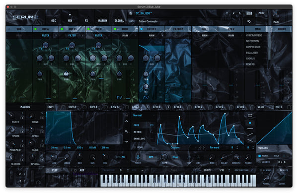
Task: Select the COMPRESSOR effect in MAIN list
Action: click(x=253, y=47)
